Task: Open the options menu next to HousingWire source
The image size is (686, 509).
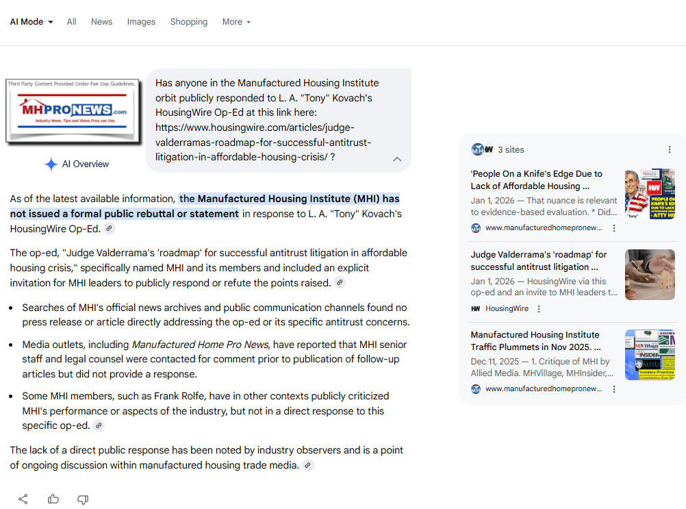Action: (539, 309)
